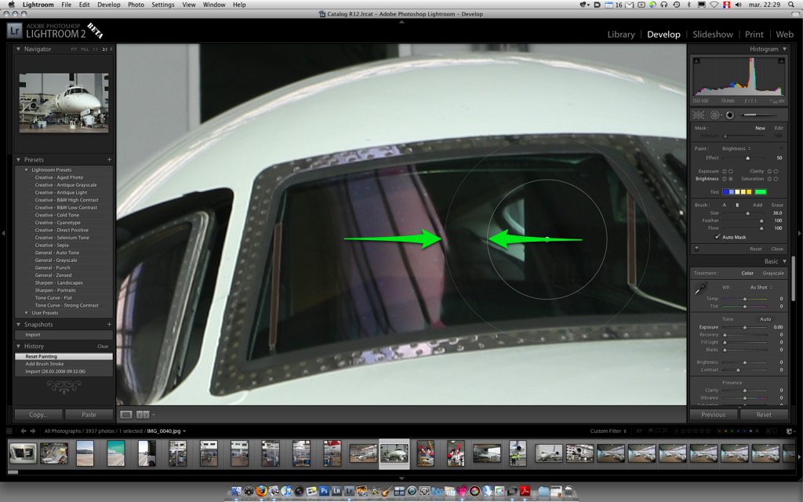
Task: Click the Before/After view icon
Action: click(143, 414)
